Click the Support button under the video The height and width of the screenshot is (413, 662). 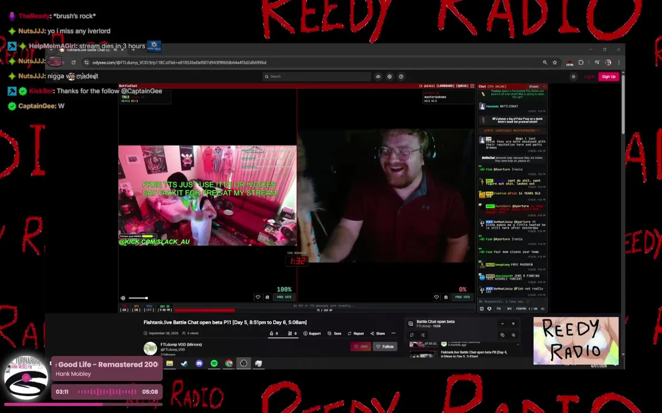(312, 333)
